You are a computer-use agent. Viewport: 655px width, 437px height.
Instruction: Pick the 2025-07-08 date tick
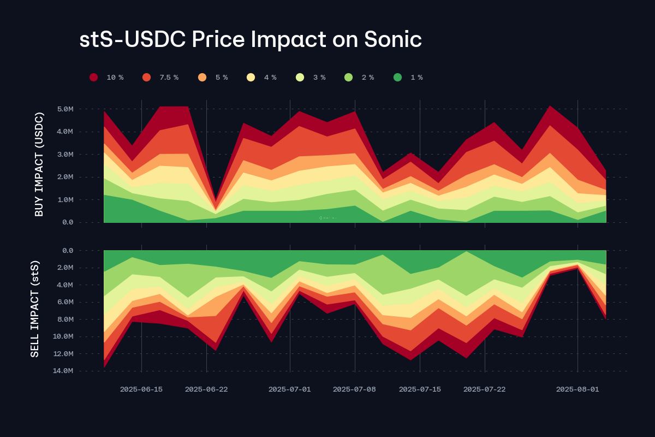[355, 389]
